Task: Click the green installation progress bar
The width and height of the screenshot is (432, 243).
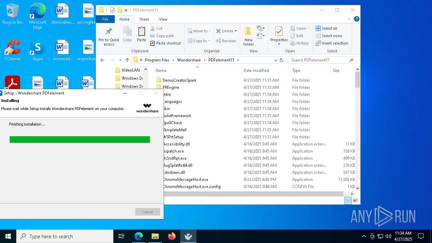Action: [x=80, y=139]
